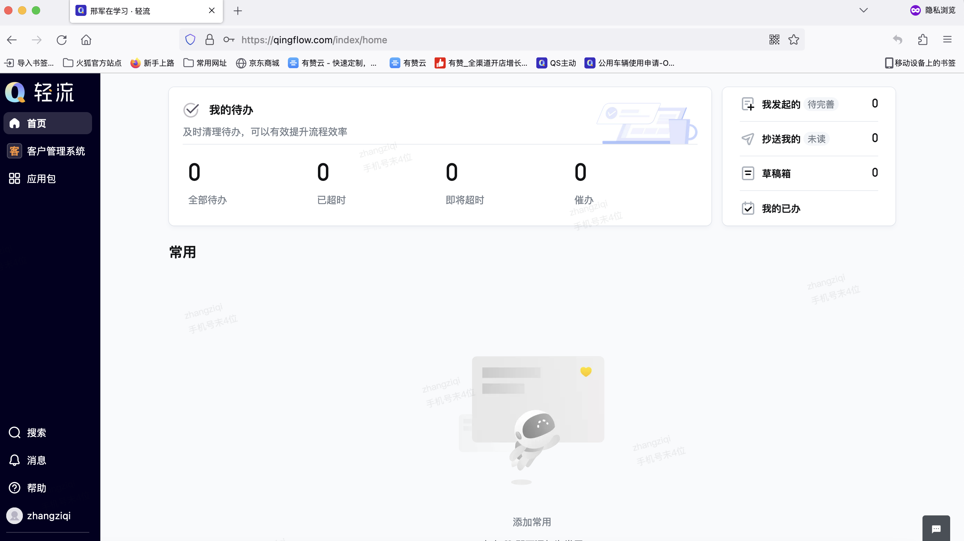Click the shield tracking protection icon
The image size is (964, 541).
(x=190, y=40)
